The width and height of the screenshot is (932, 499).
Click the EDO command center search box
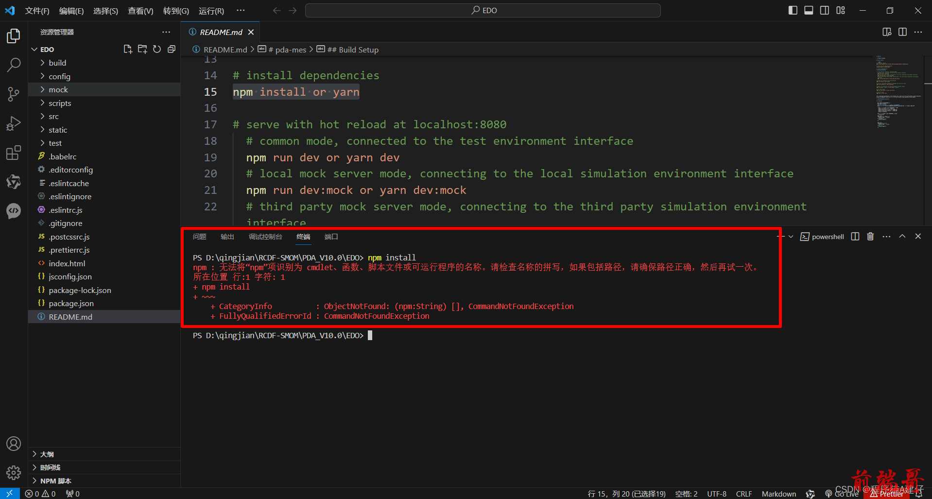[x=483, y=10]
